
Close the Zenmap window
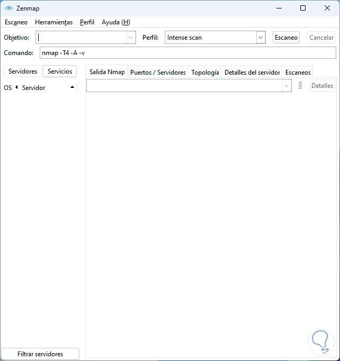pos(327,8)
